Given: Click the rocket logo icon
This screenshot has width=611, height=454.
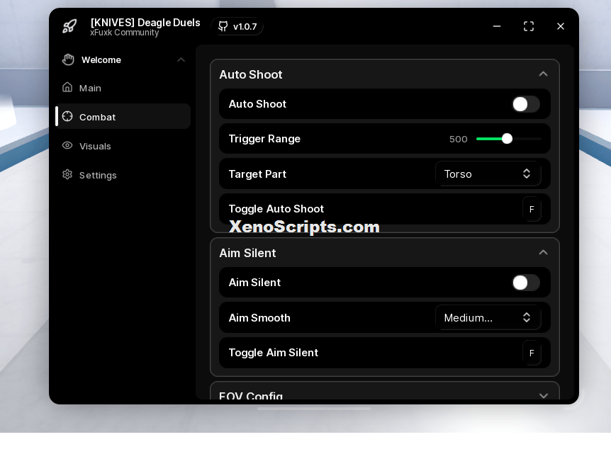Looking at the screenshot, I should coord(69,26).
